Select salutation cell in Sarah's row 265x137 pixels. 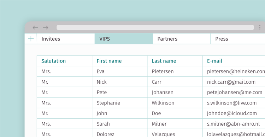pyautogui.click(x=65, y=124)
